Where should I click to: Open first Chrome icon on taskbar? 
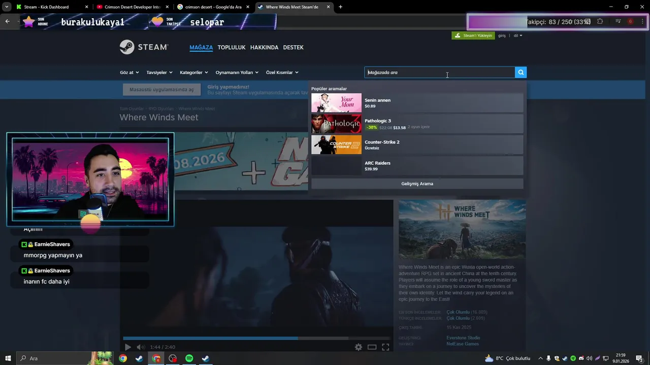click(123, 358)
